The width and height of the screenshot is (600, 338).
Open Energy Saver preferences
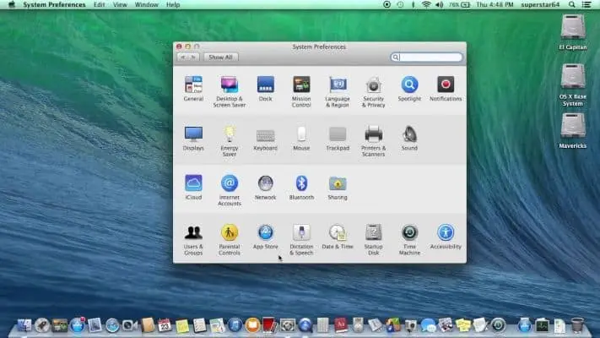[x=230, y=141]
